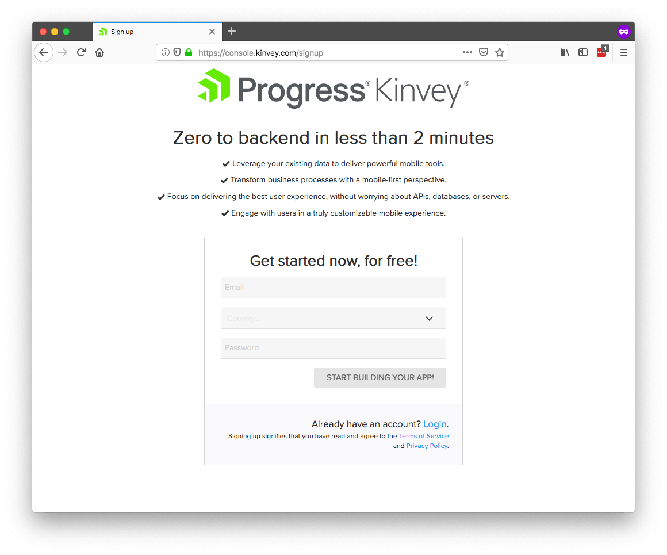Show site information icon in address bar
This screenshot has width=667, height=555.
pyautogui.click(x=166, y=52)
